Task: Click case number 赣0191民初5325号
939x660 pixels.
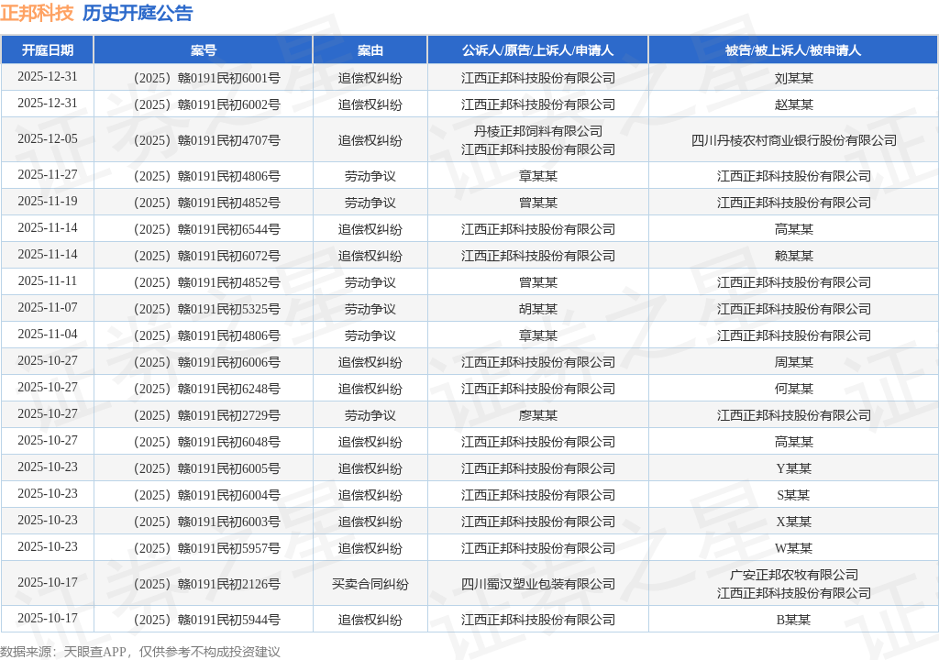Action: tap(206, 309)
